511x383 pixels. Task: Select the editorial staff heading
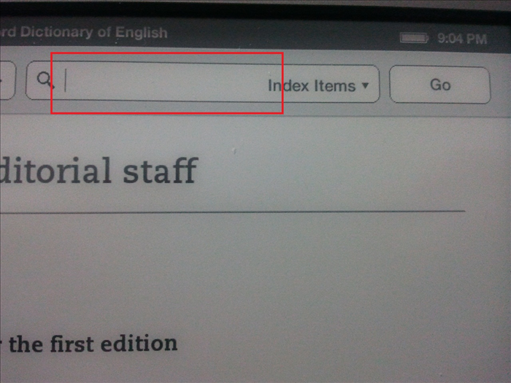pyautogui.click(x=99, y=171)
